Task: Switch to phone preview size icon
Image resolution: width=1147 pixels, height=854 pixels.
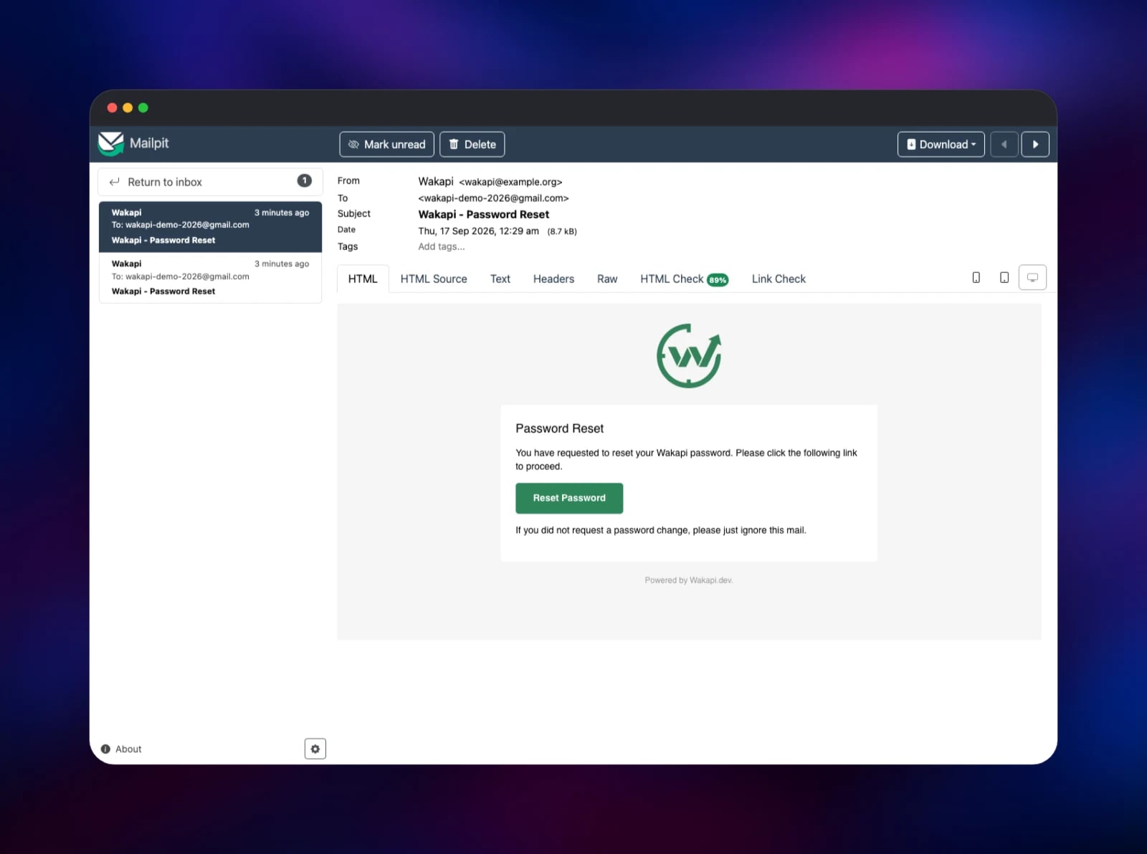Action: [976, 278]
